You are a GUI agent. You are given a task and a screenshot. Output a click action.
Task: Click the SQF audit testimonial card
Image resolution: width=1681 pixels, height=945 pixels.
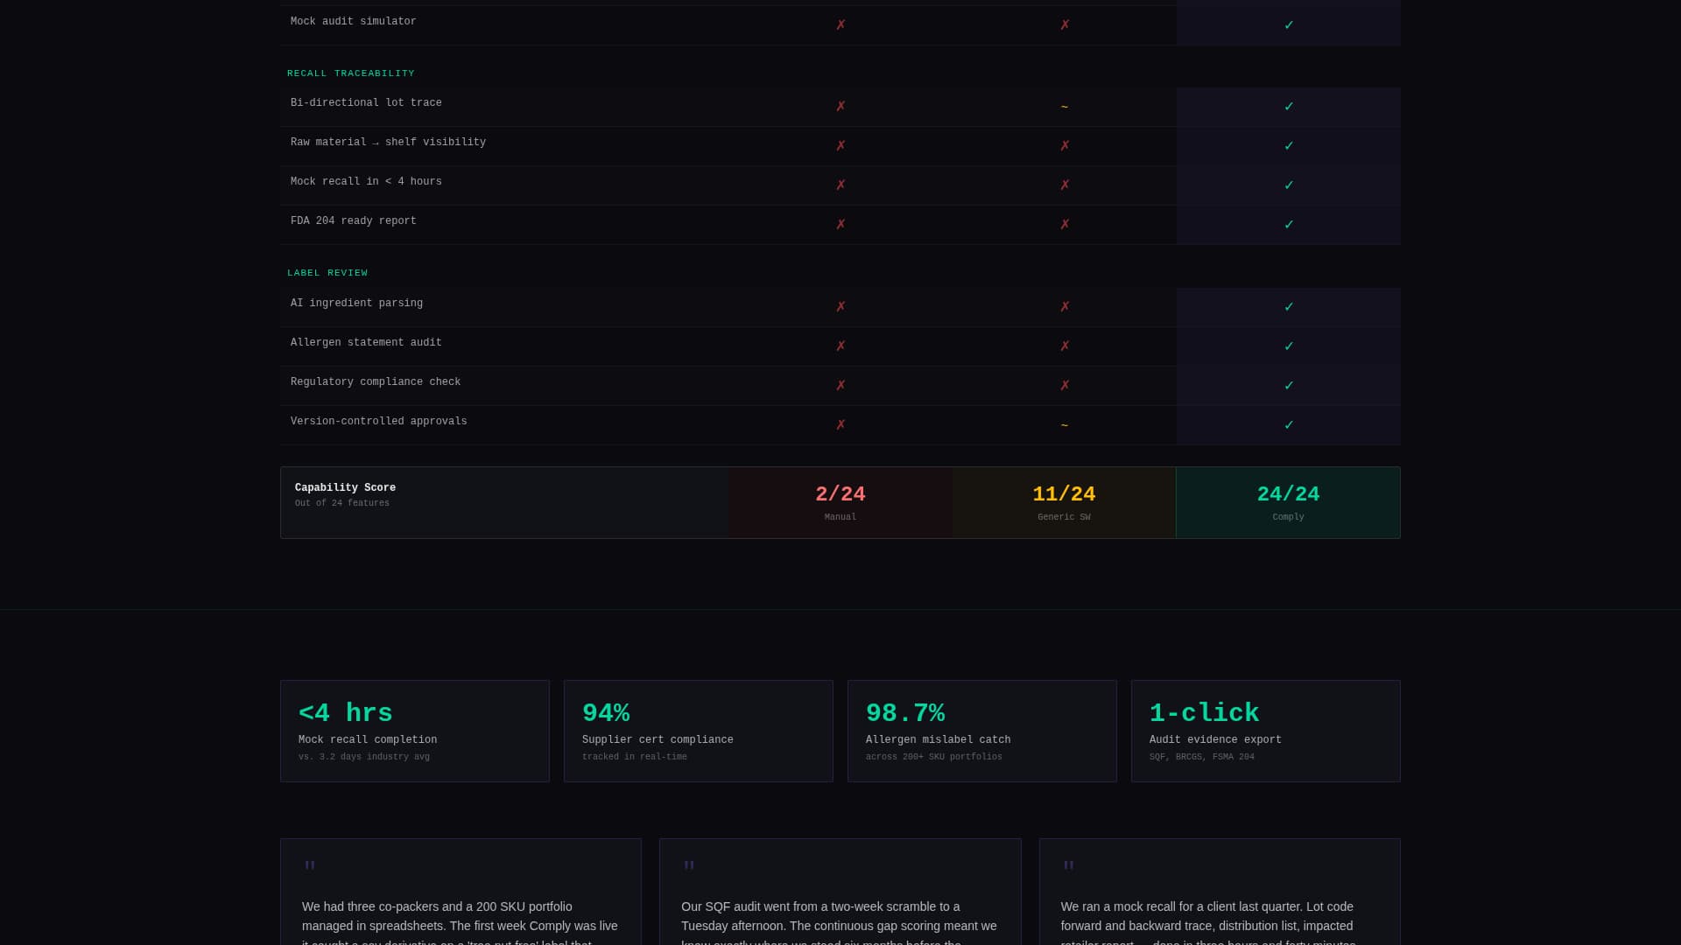[840, 892]
